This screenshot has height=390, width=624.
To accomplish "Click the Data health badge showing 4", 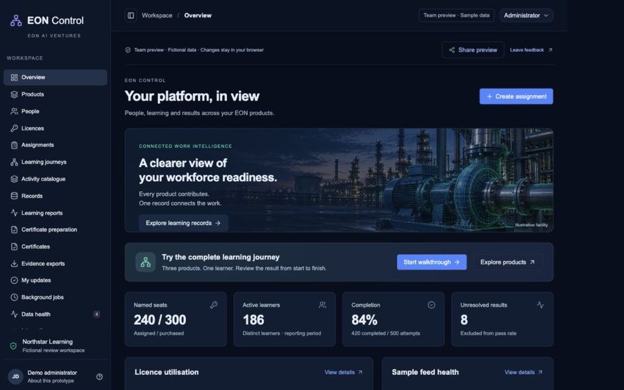I will [96, 315].
